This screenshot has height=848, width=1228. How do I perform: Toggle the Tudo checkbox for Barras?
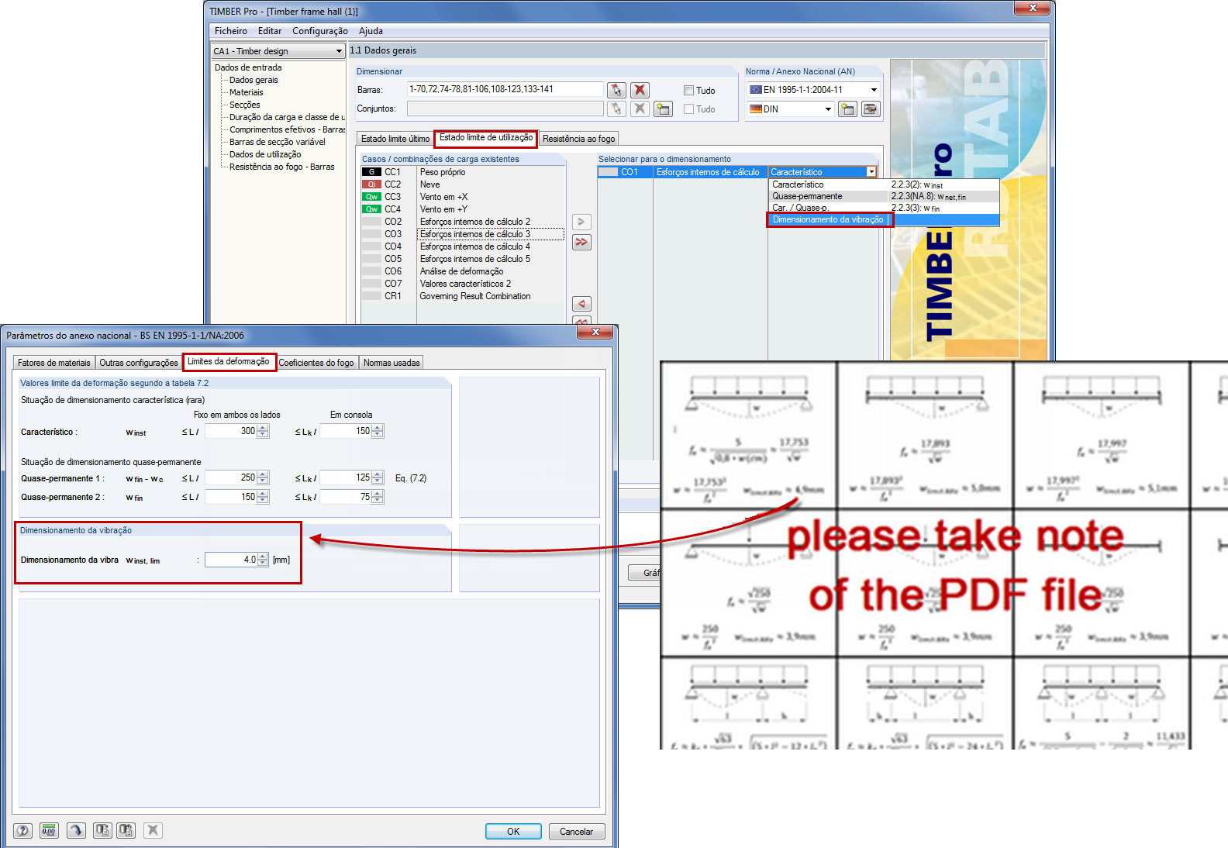(688, 91)
